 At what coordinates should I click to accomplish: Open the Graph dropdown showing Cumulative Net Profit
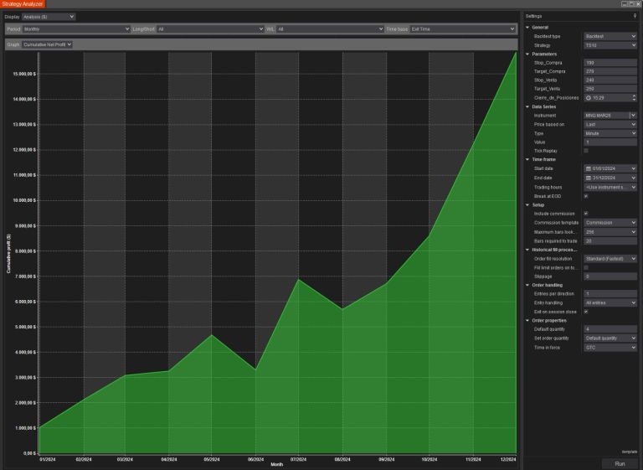click(x=47, y=44)
